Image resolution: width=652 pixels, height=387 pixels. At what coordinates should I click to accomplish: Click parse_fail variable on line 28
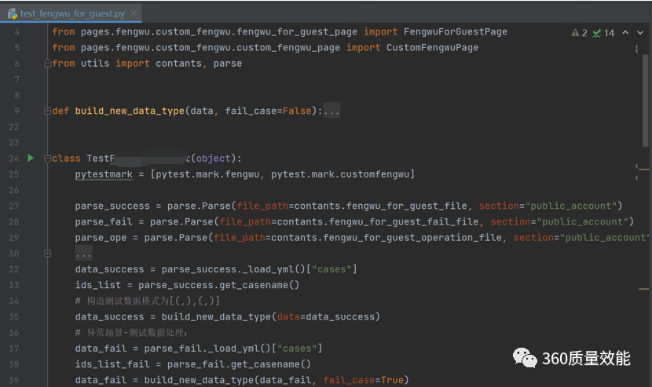(x=104, y=221)
